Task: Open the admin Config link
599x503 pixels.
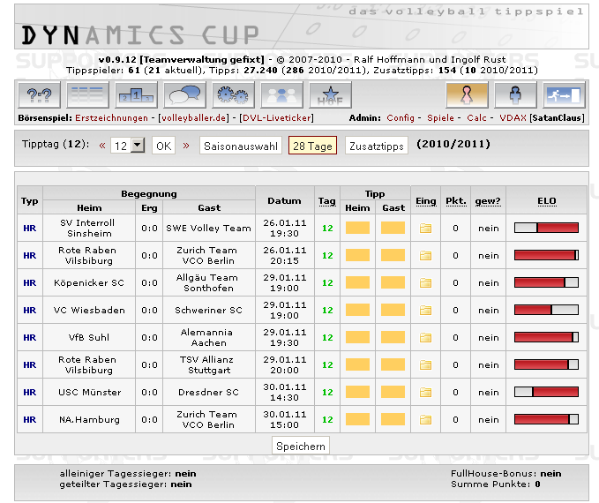Action: click(x=401, y=117)
